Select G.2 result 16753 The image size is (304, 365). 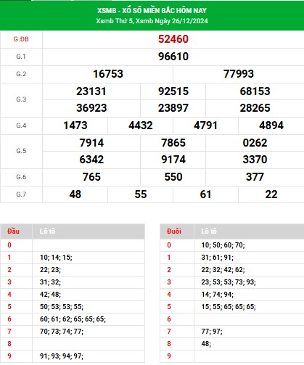tap(108, 74)
